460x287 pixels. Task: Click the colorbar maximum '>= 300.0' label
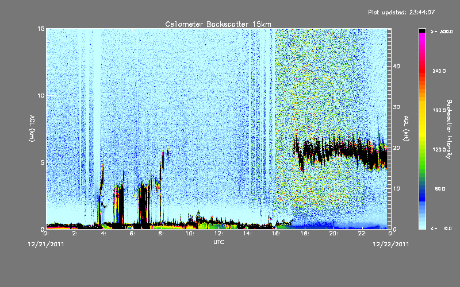(x=442, y=32)
